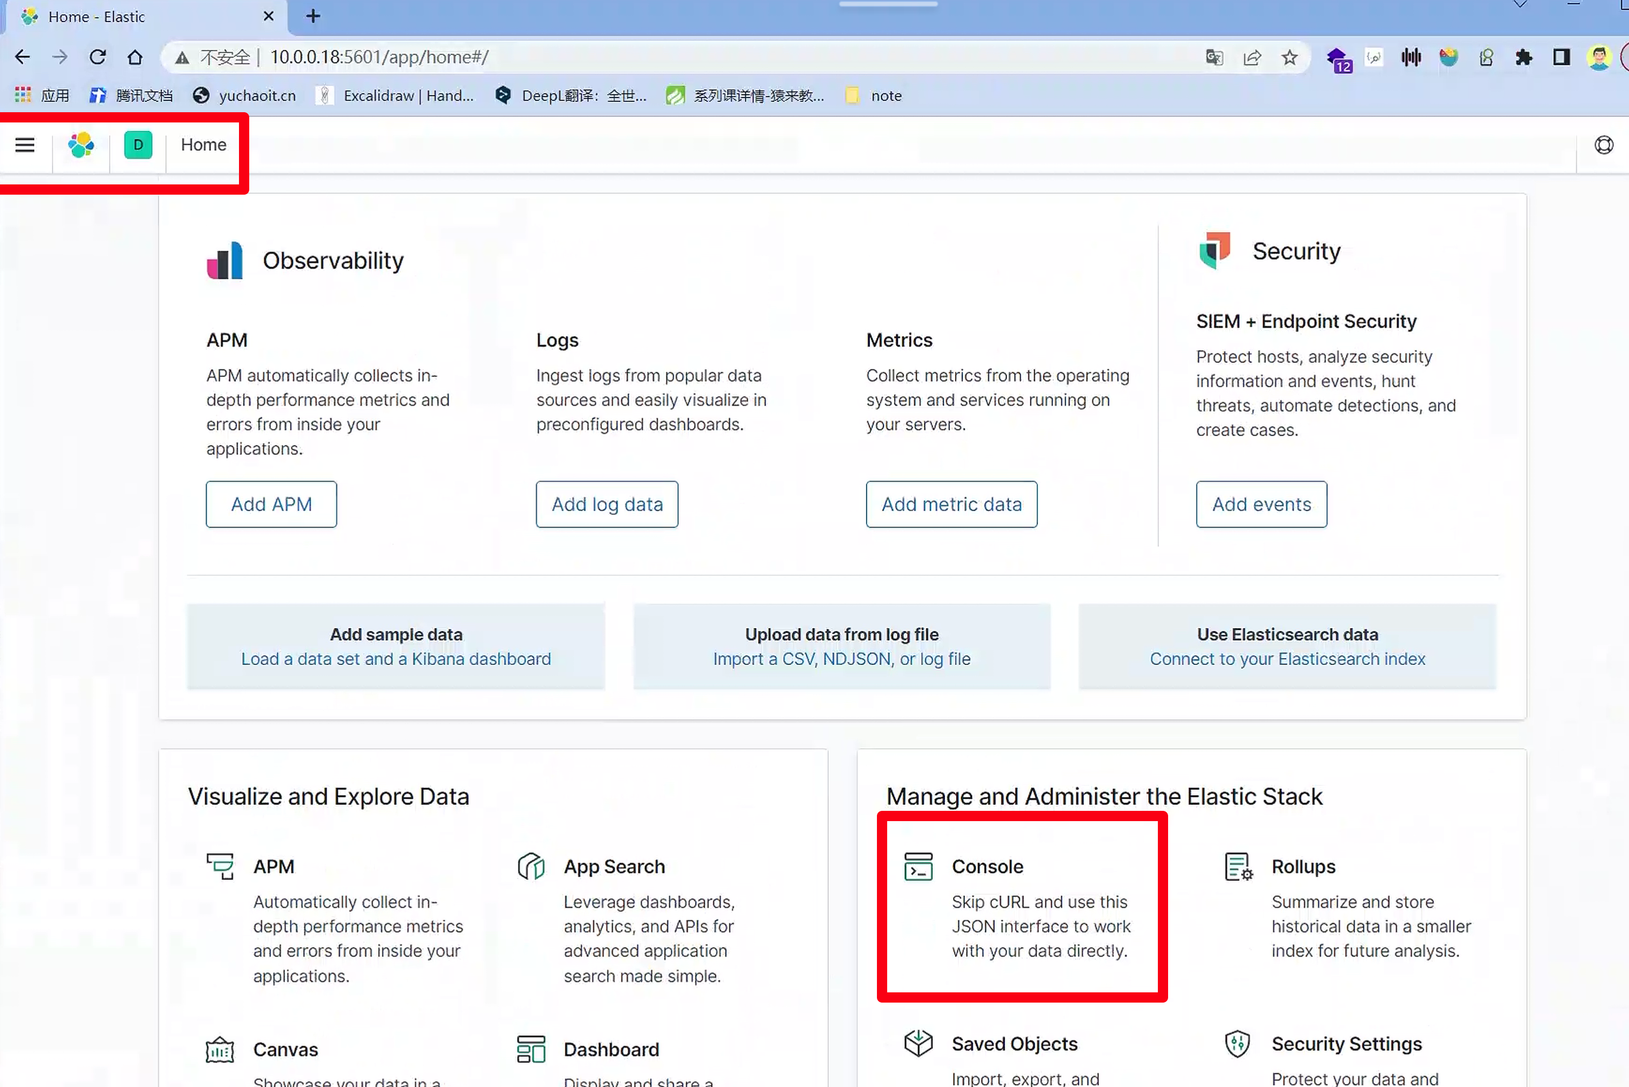The width and height of the screenshot is (1629, 1087).
Task: Click the Dashboard icon
Action: click(x=531, y=1049)
